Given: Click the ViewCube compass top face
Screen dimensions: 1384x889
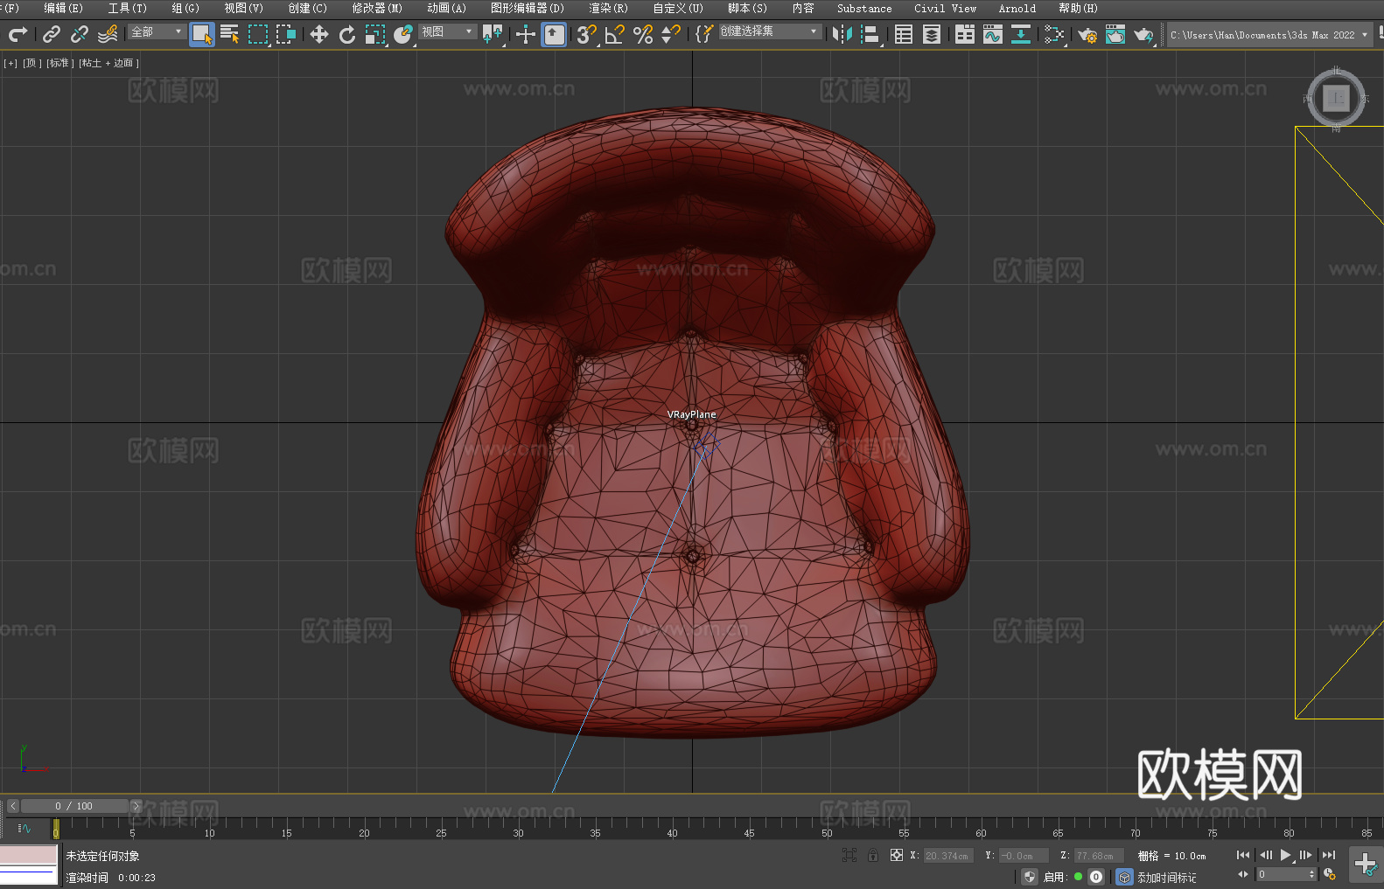Looking at the screenshot, I should (1336, 98).
